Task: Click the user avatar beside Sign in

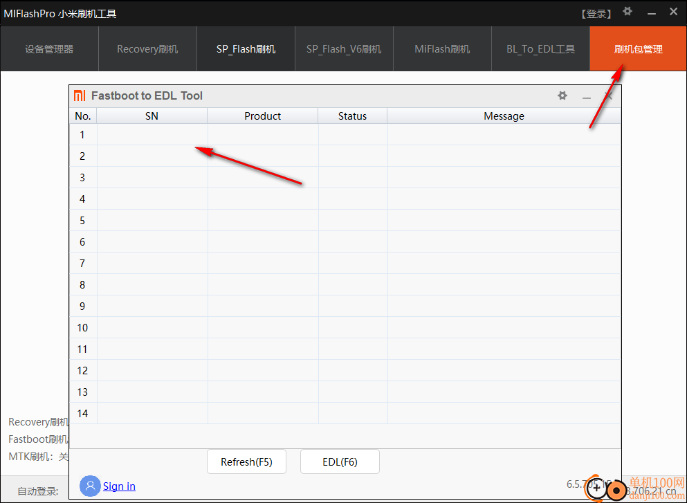Action: point(90,486)
